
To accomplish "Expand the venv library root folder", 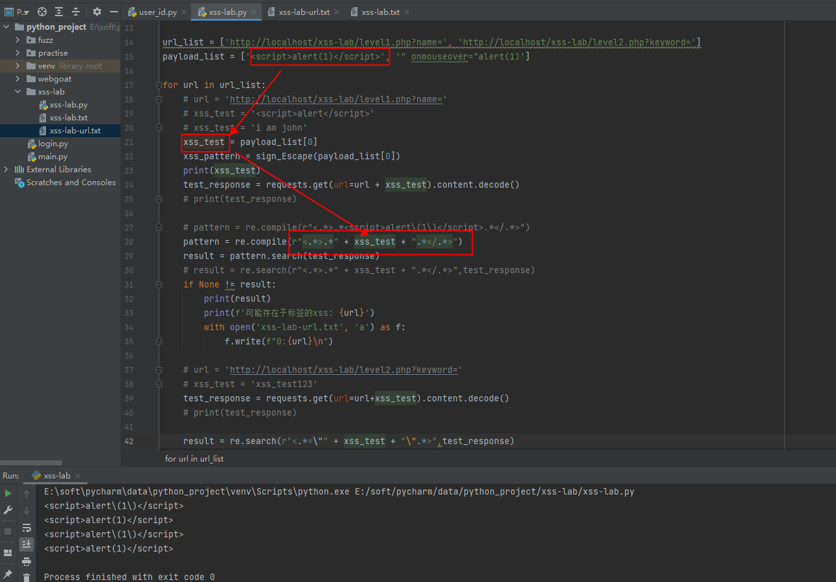I will click(17, 66).
